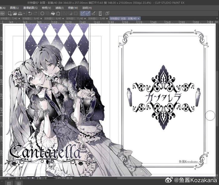
Task: Zoom out with the minus button
Action: pos(24,178)
